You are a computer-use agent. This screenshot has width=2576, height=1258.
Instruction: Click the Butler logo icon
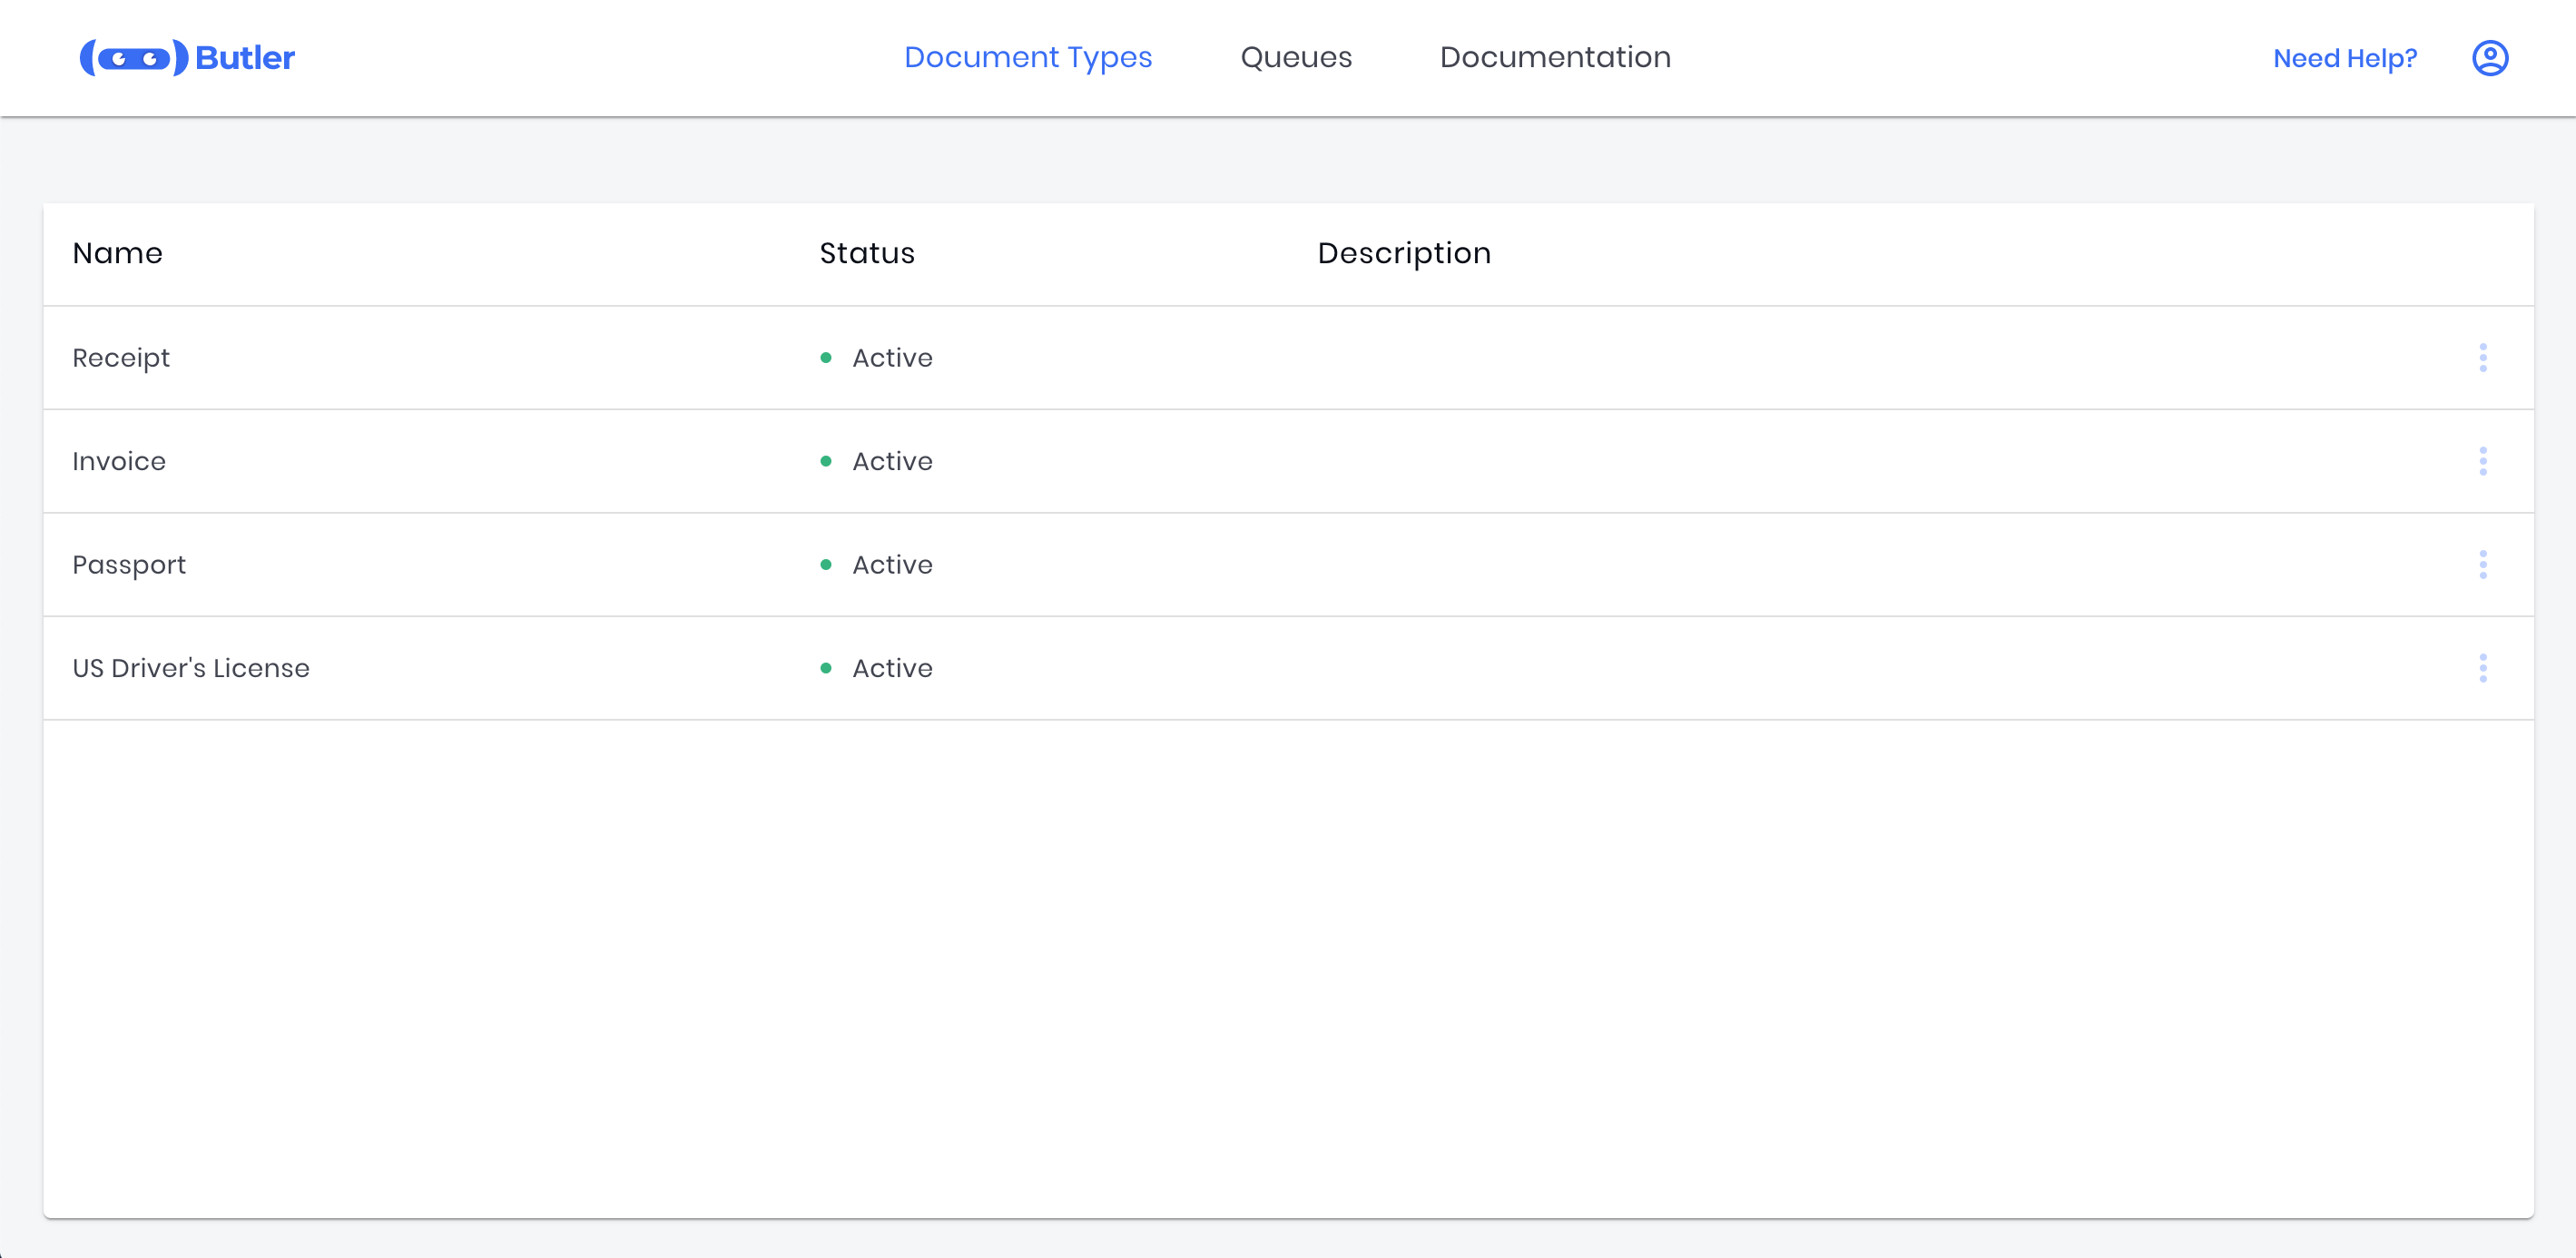click(x=134, y=58)
